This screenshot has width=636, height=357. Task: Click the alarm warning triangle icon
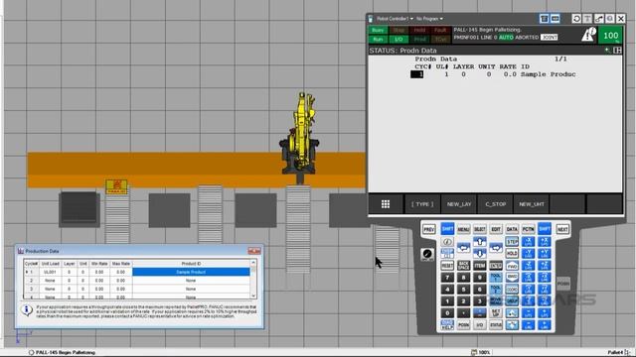click(588, 34)
